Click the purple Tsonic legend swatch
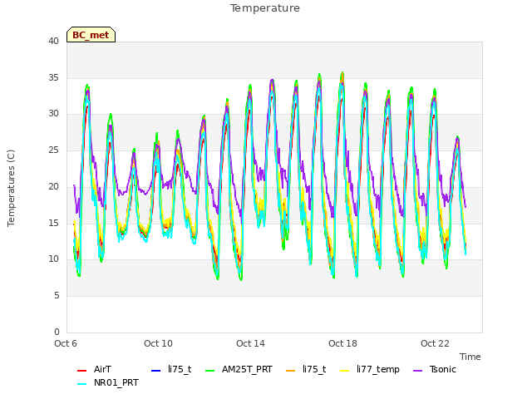The width and height of the screenshot is (532, 399). click(x=418, y=370)
